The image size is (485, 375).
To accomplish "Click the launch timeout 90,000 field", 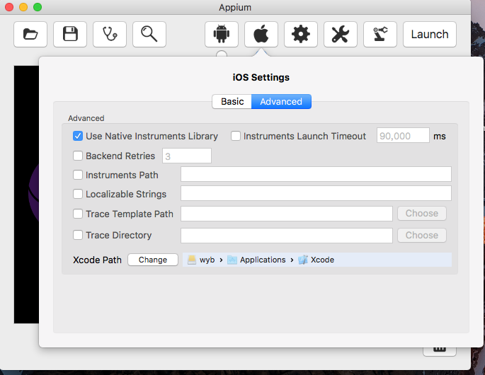I will (x=403, y=135).
